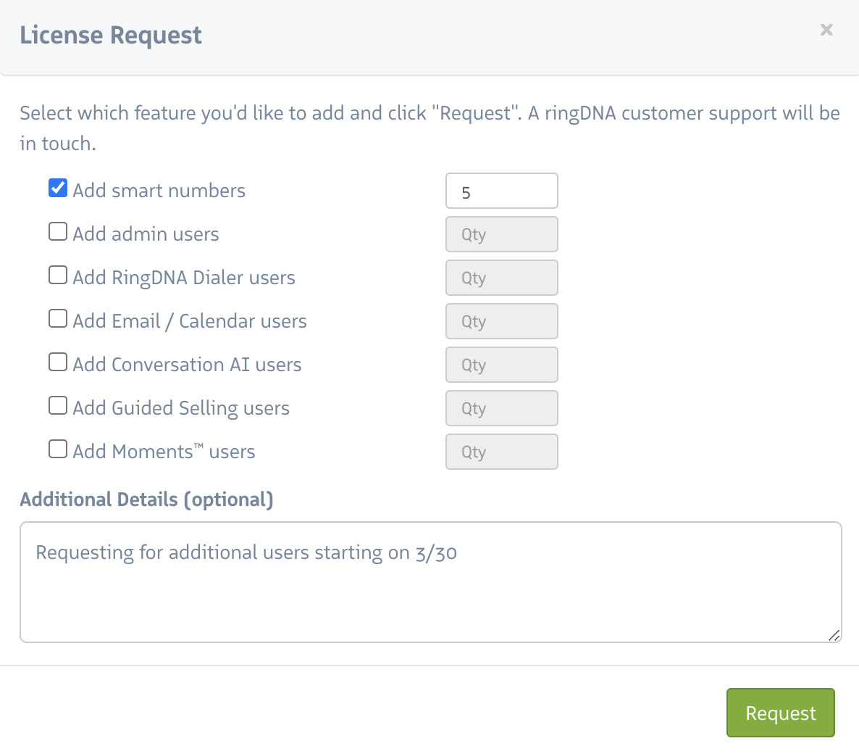
Task: Close the License Request dialog
Action: pyautogui.click(x=826, y=30)
